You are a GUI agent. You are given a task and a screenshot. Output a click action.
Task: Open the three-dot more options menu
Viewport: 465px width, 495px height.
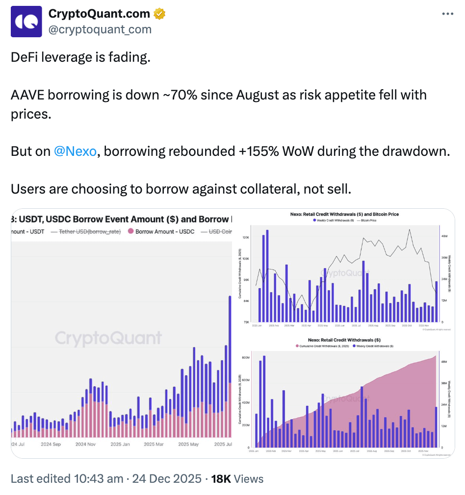(447, 14)
